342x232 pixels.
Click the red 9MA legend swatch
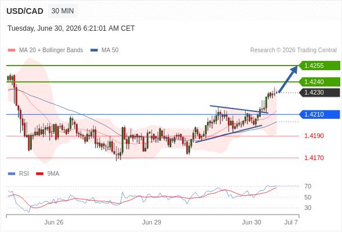[x=39, y=174]
